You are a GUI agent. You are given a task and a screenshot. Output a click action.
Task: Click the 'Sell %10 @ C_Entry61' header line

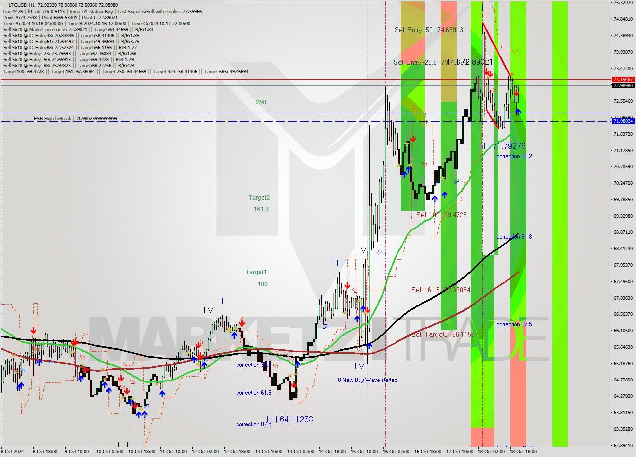click(71, 41)
